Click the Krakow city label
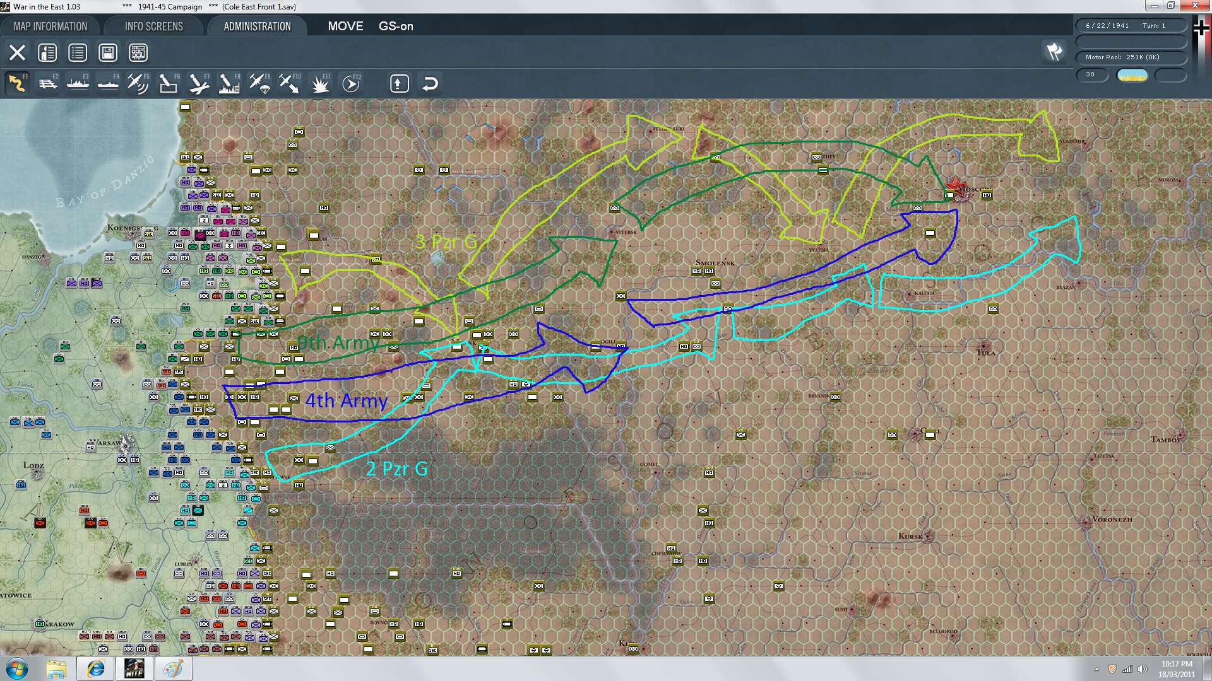 60,624
